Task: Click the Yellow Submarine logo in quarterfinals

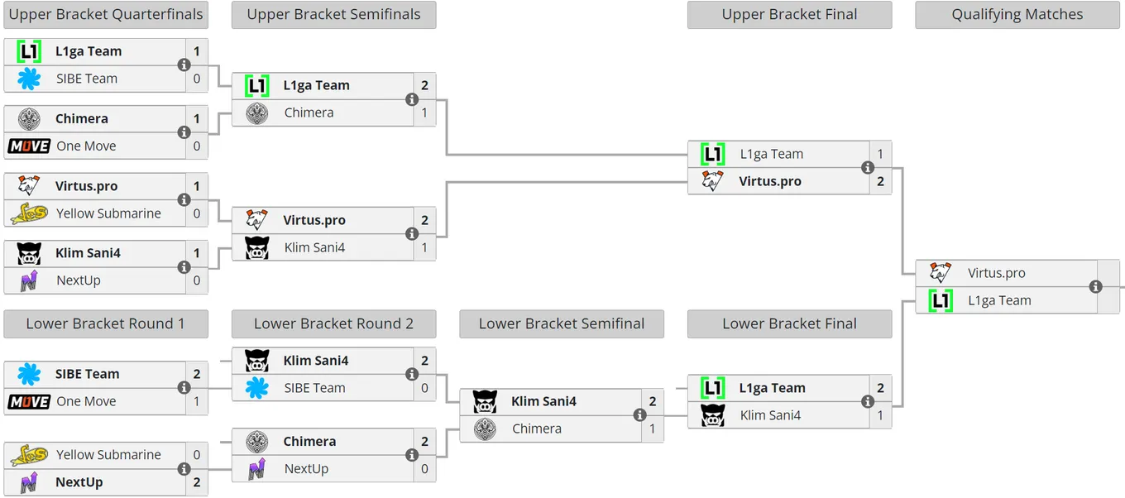Action: coord(29,213)
